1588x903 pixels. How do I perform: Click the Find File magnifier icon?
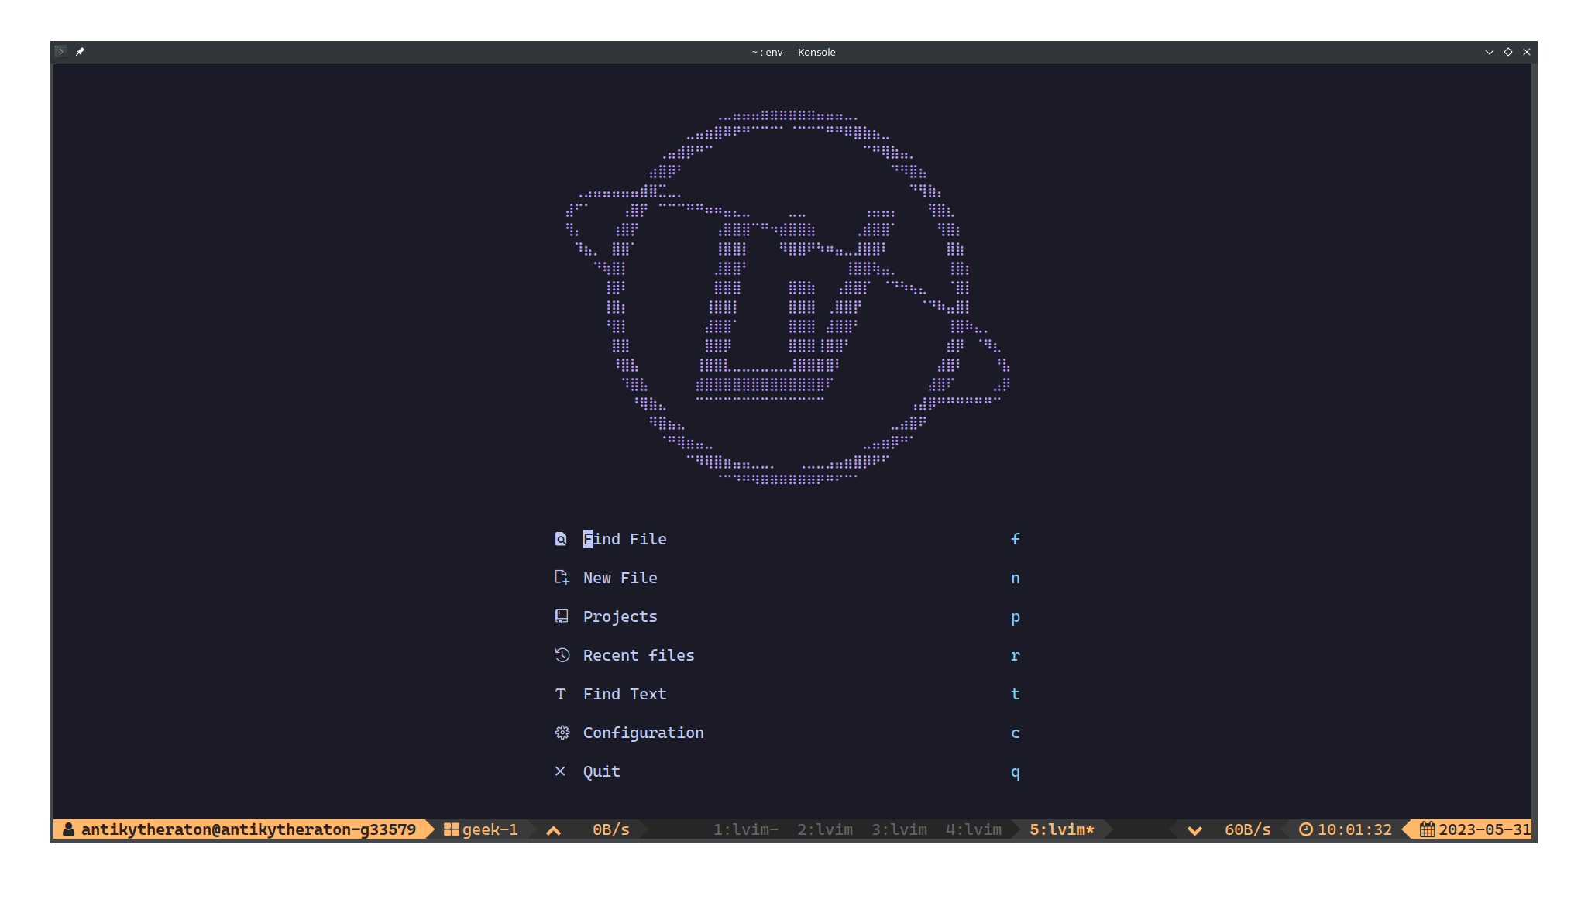coord(561,539)
